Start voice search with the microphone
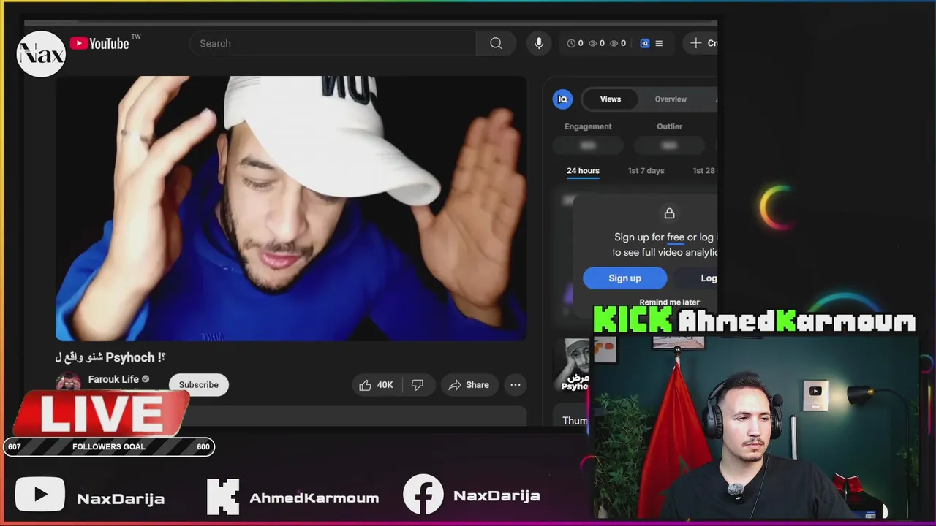Image resolution: width=936 pixels, height=526 pixels. [539, 44]
